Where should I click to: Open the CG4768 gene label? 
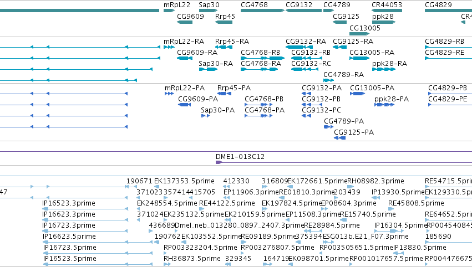pos(254,5)
